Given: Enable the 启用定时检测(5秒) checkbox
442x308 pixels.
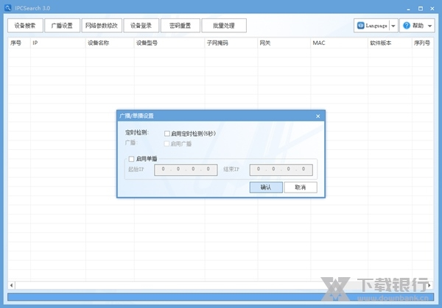Looking at the screenshot, I should [x=167, y=133].
